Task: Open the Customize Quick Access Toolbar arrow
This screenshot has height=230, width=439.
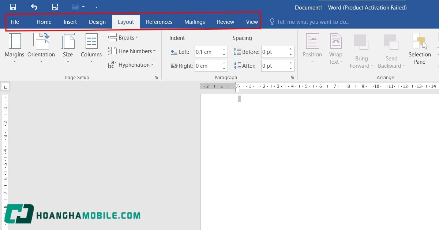Action: 96,7
